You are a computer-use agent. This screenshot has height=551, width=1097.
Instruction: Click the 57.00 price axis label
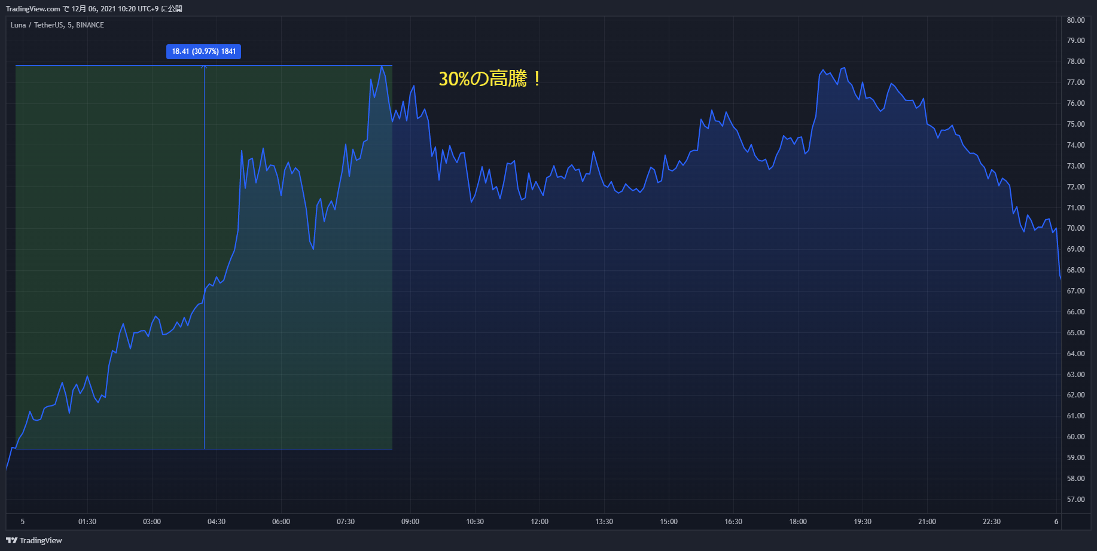(1075, 500)
